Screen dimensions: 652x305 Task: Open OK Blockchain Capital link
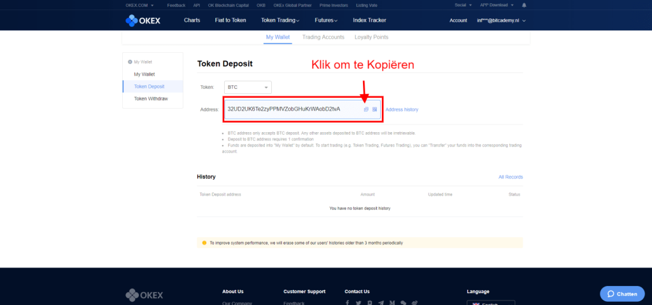click(x=229, y=5)
